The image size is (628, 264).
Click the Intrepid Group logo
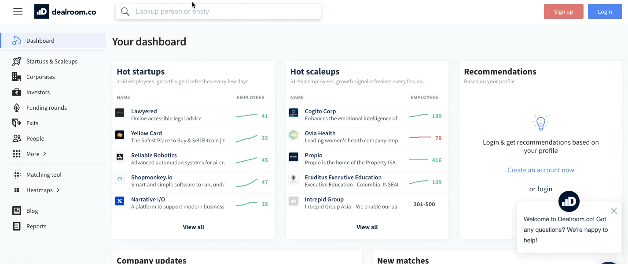(294, 201)
